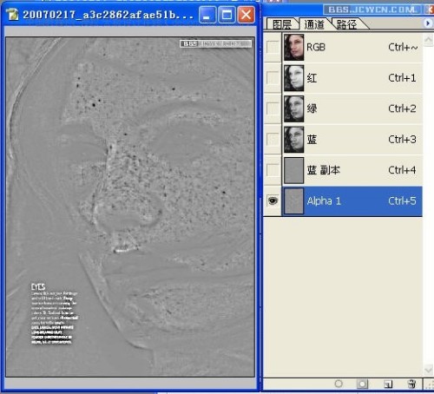The image size is (434, 394).
Task: Switch to the 路径 tab
Action: pyautogui.click(x=347, y=24)
